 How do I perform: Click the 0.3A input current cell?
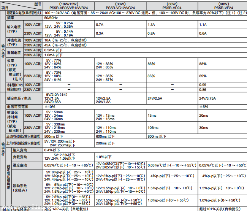click(120, 33)
